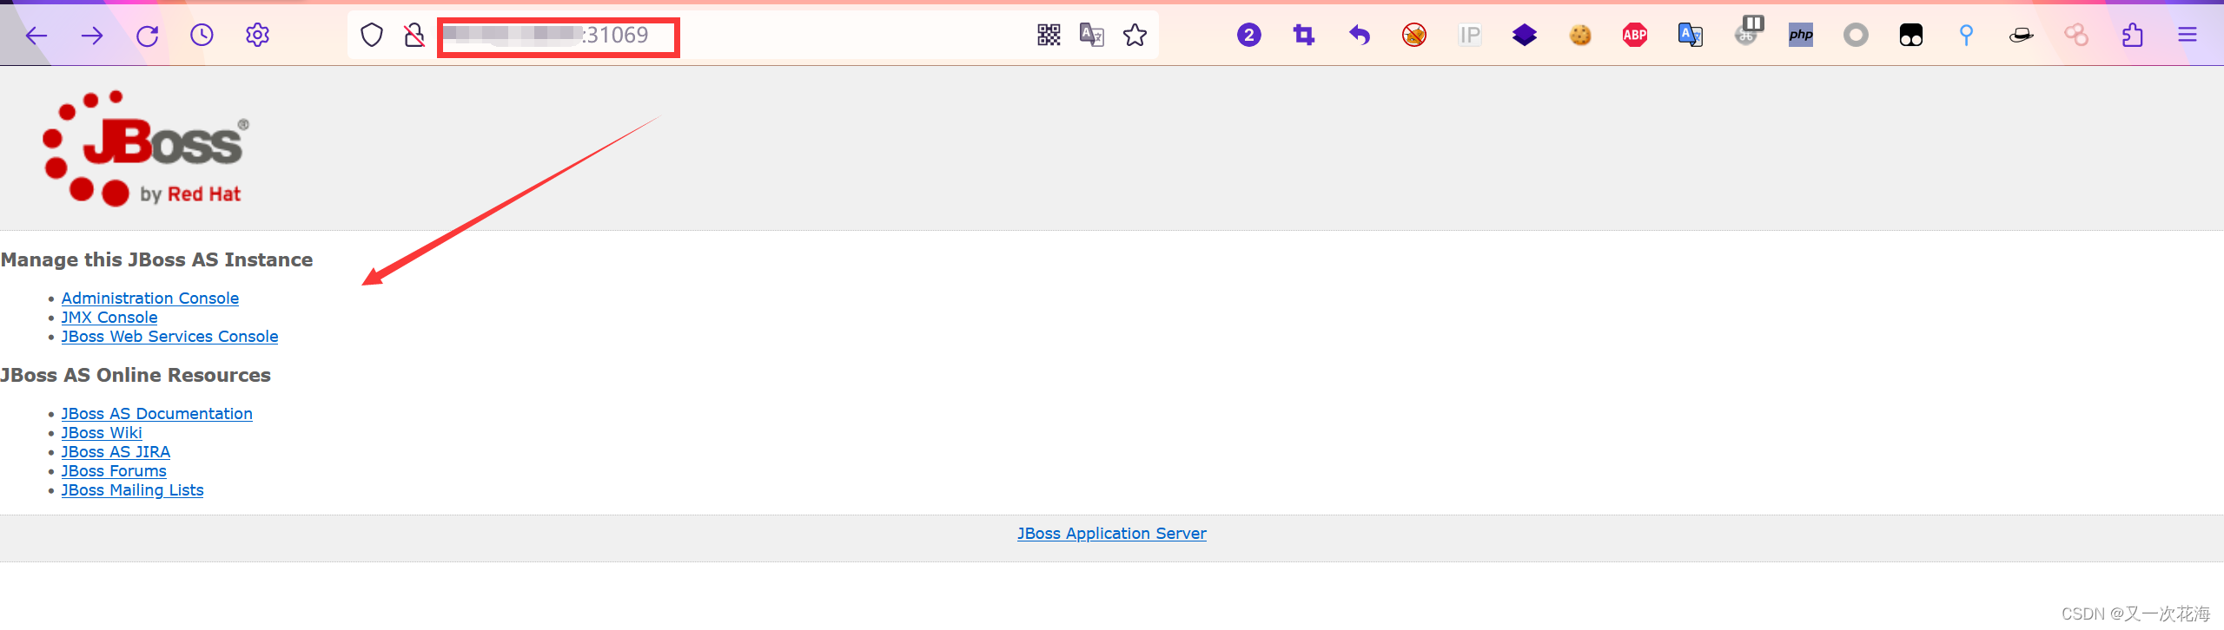Click the gray extension with pause badge

tap(1748, 31)
